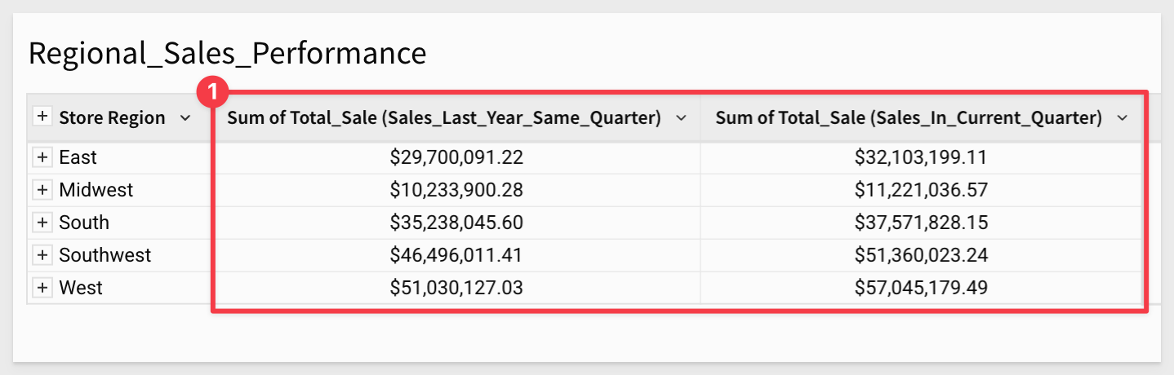Select East last-year cell $29,700,091.22
The width and height of the screenshot is (1174, 375).
456,157
